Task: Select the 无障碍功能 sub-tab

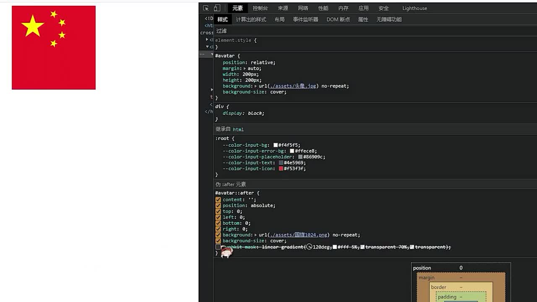Action: (x=389, y=19)
